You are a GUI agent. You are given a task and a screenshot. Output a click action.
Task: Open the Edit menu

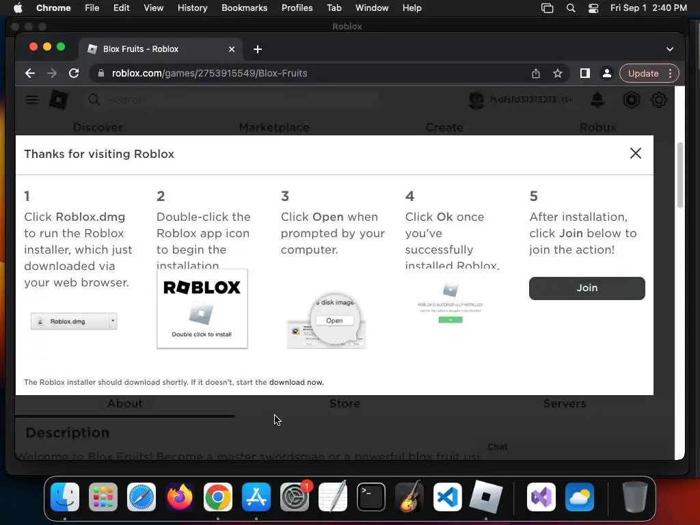coord(121,8)
